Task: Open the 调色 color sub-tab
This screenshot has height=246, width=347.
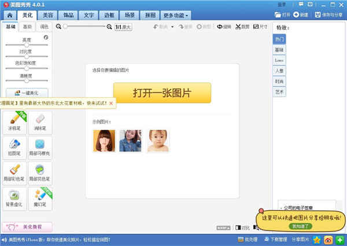Action: click(44, 27)
